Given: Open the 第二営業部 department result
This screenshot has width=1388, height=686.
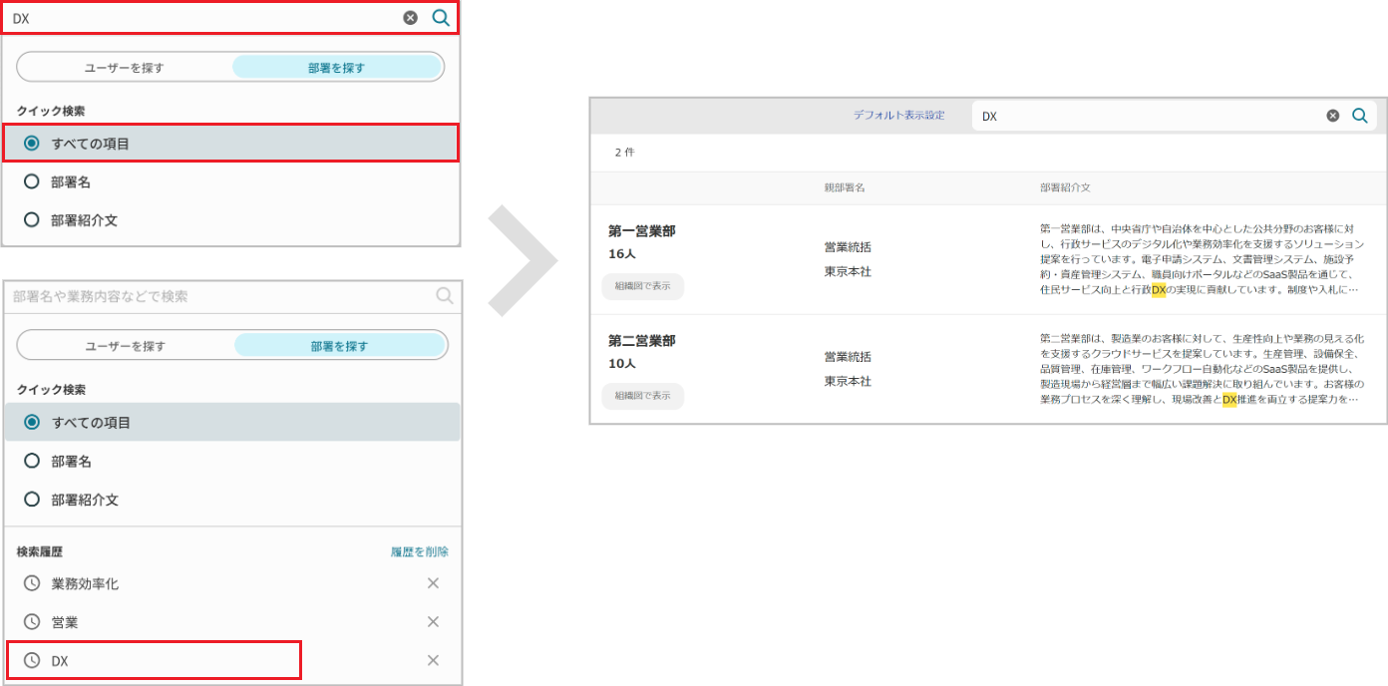Looking at the screenshot, I should (642, 341).
